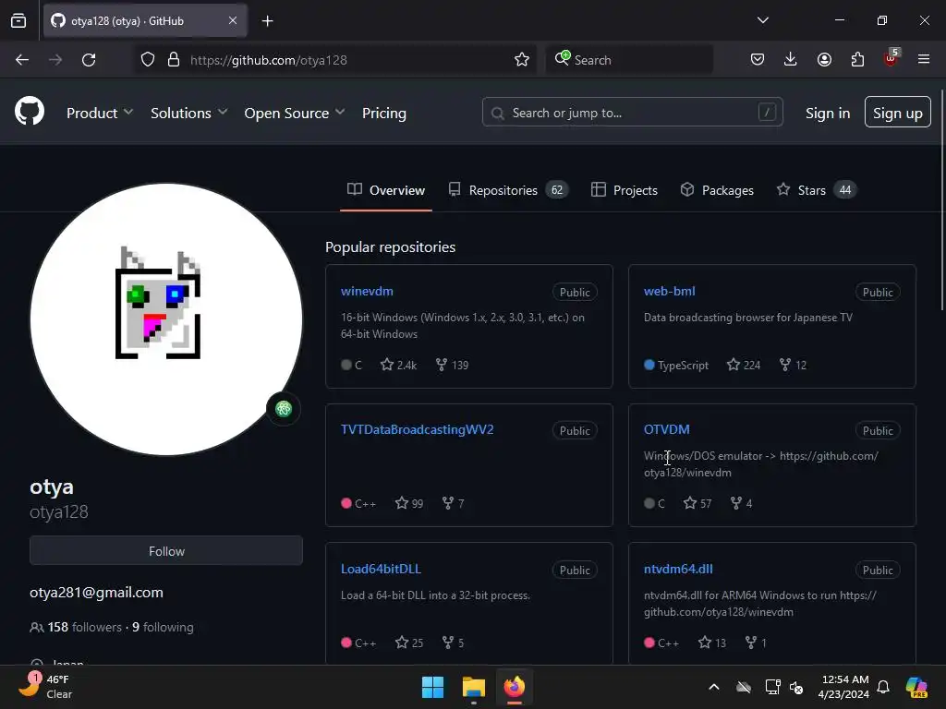
Task: Open the list all tabs dropdown arrow
Action: (x=762, y=20)
